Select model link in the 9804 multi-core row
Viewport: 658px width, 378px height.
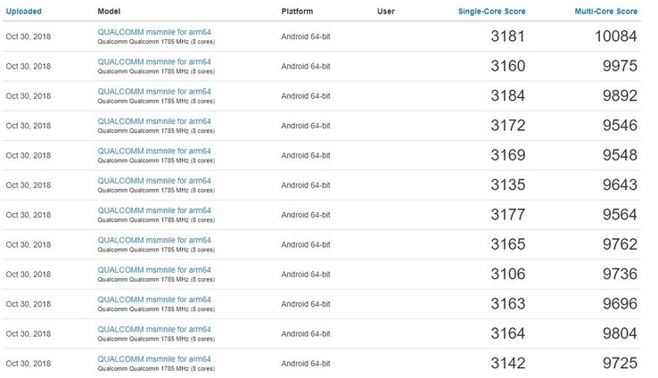[154, 329]
